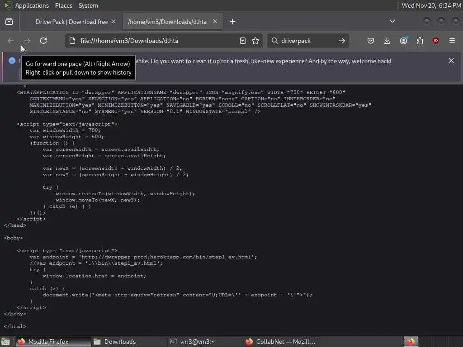Open Firefox View icon at tab bar start
Viewport: 463px width, 347px height.
point(9,22)
